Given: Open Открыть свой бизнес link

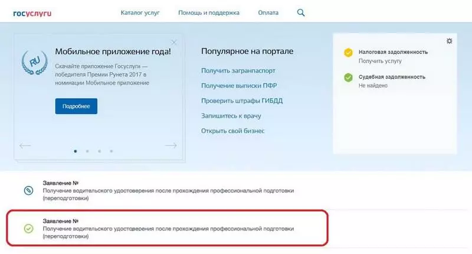Looking at the screenshot, I should click(232, 131).
